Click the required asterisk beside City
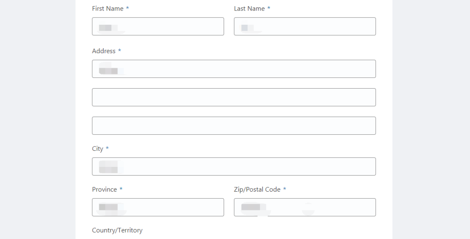Viewport: 470px width, 239px height. 107,148
